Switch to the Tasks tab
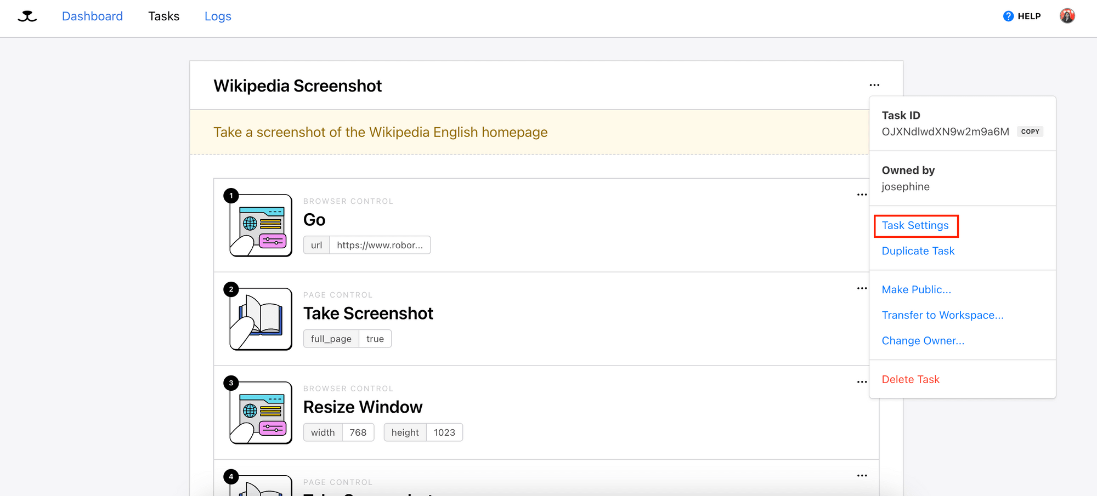 click(x=163, y=16)
